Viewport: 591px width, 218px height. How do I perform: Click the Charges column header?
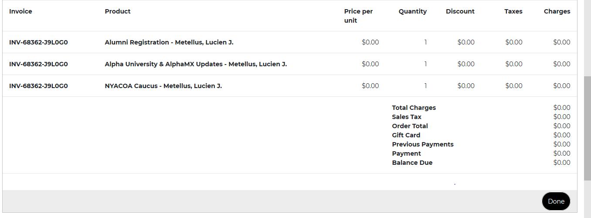point(557,11)
